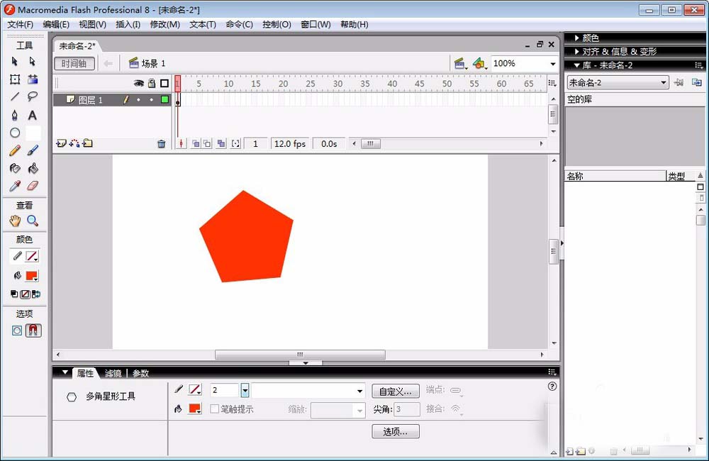Switch to the 滤镜 tab
This screenshot has width=709, height=461.
tap(113, 373)
